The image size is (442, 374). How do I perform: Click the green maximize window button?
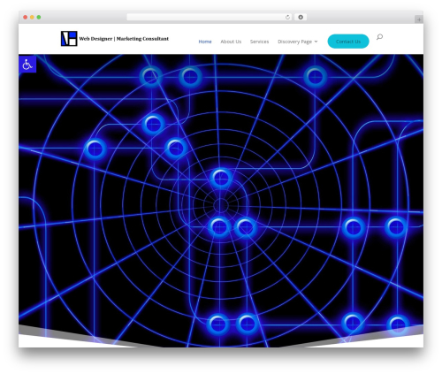pos(39,18)
